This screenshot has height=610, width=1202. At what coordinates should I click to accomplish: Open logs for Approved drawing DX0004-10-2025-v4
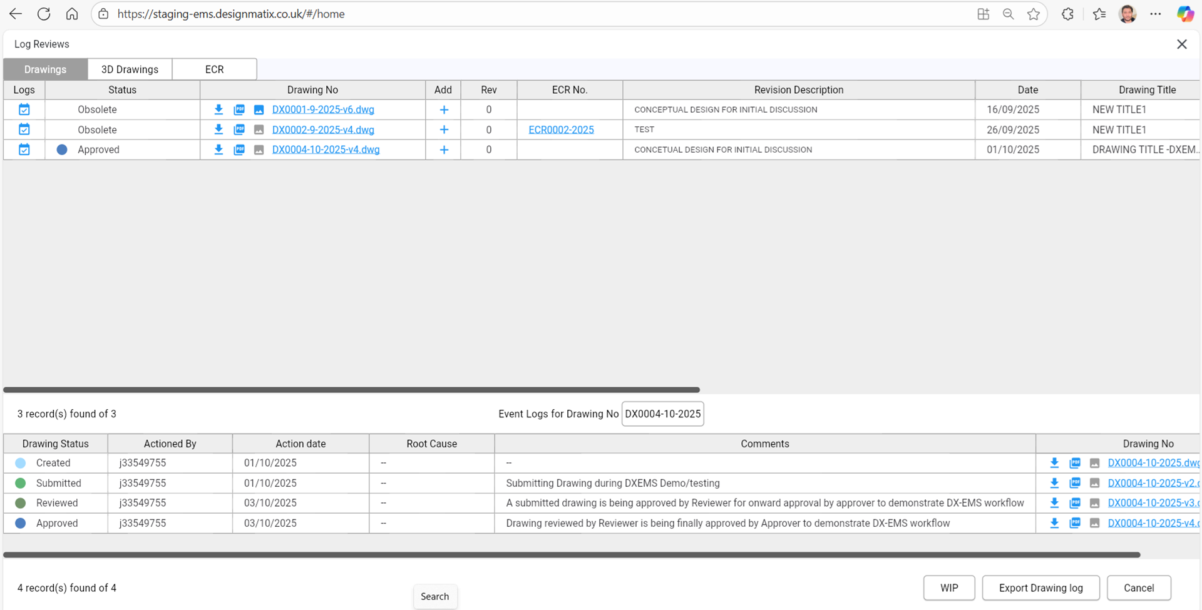[x=24, y=150]
